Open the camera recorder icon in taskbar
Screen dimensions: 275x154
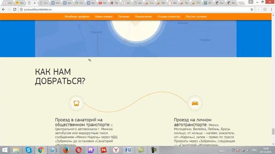coord(153,150)
